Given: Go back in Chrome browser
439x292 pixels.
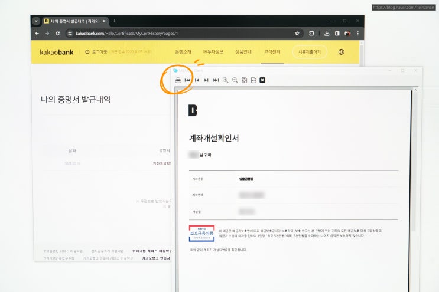Looking at the screenshot, I should pos(37,33).
